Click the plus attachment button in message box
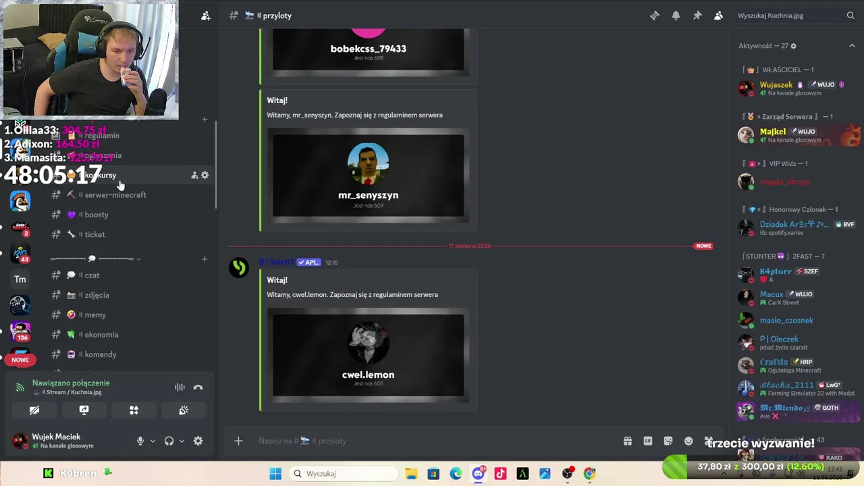Viewport: 864px width, 486px height. [x=238, y=441]
